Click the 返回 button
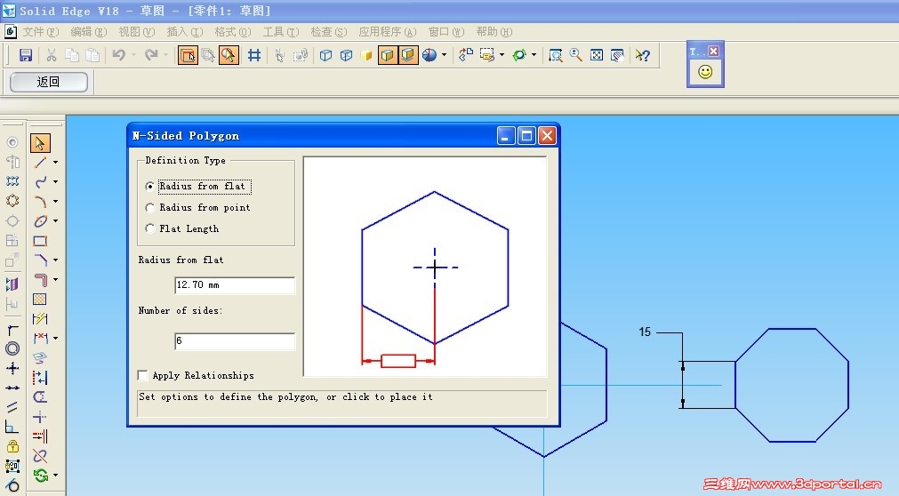 49,82
